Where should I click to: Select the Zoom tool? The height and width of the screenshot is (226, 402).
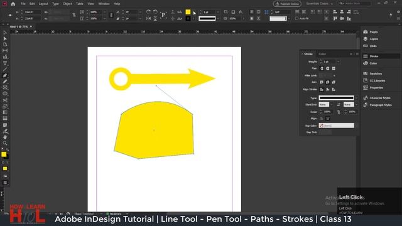click(x=5, y=143)
